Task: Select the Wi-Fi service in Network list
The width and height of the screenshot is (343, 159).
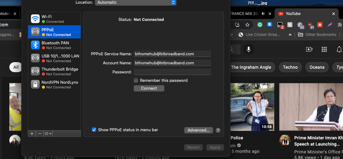Action: tap(54, 19)
